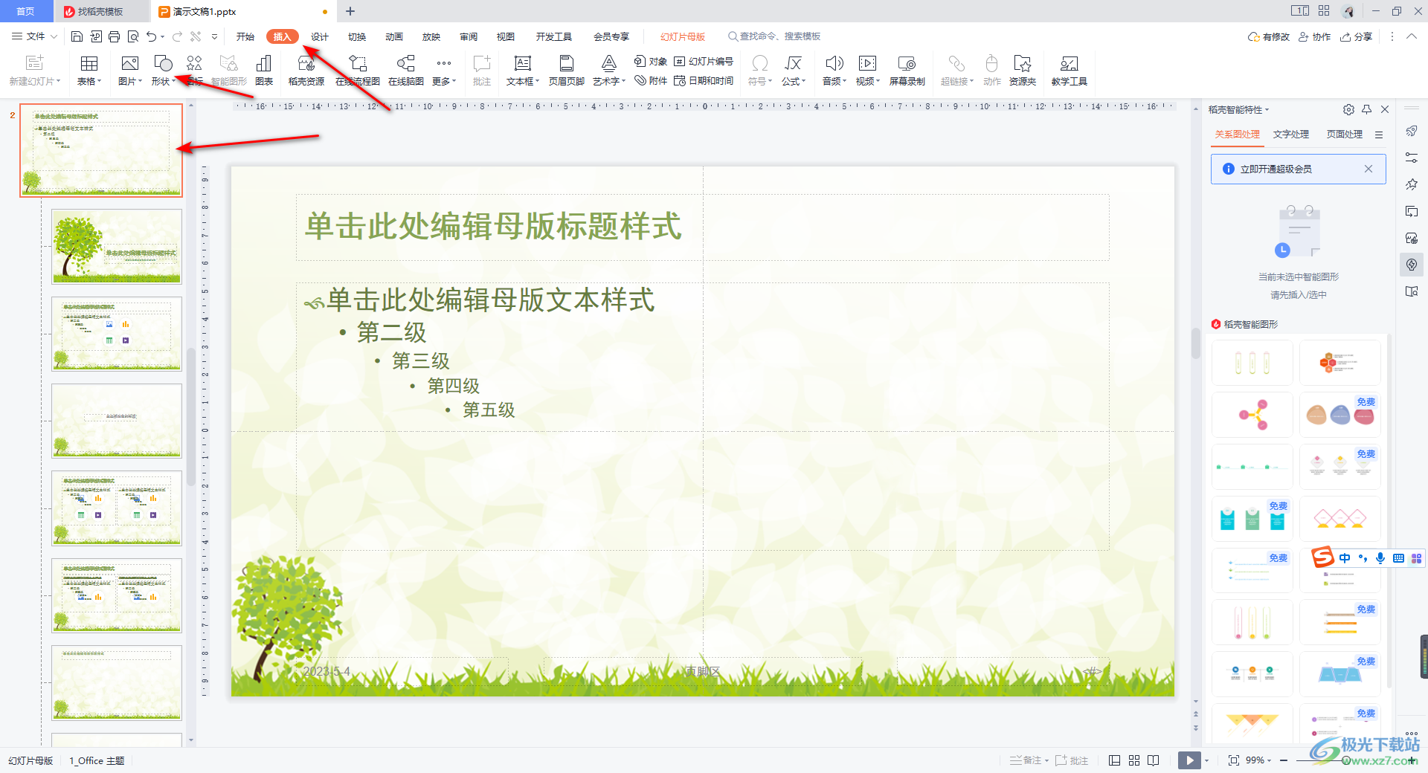1428x773 pixels.
Task: Start slideshow with the play button
Action: 1189,760
